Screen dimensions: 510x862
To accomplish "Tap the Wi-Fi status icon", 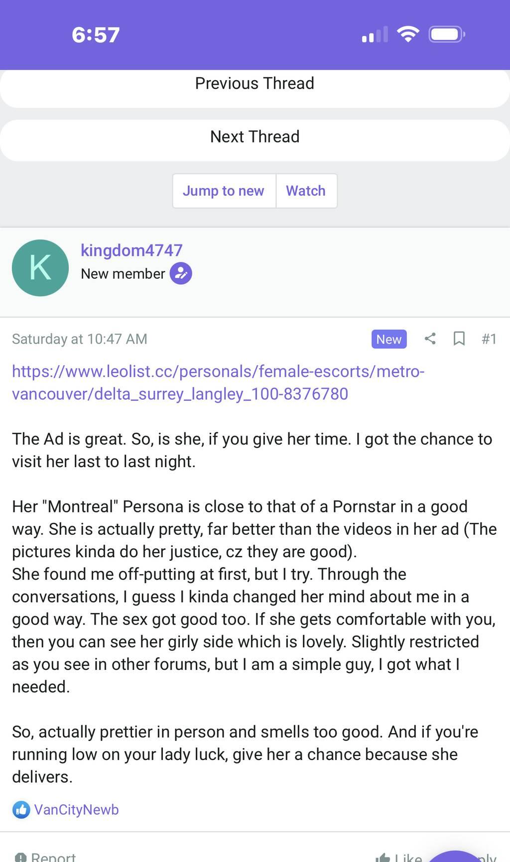I will pyautogui.click(x=407, y=34).
